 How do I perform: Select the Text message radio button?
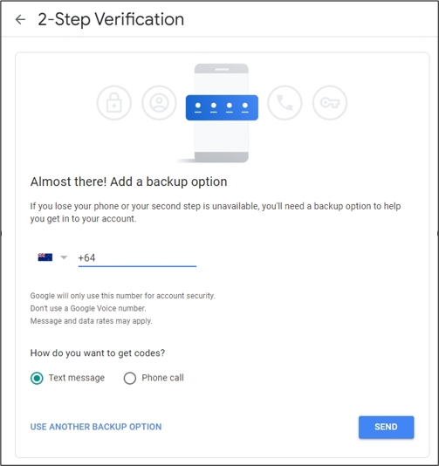[37, 378]
